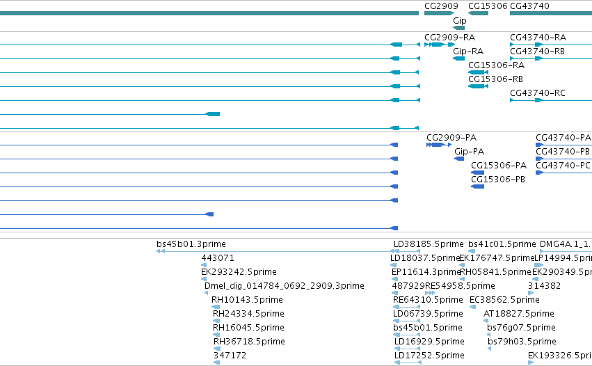Image resolution: width=592 pixels, height=366 pixels.
Task: Open the CG43740 gene label
Action: click(x=529, y=6)
